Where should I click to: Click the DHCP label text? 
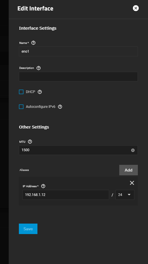(x=30, y=92)
